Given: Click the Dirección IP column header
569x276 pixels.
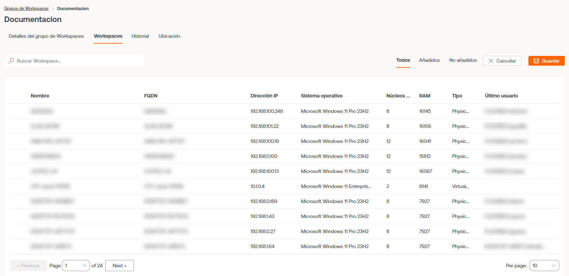Looking at the screenshot, I should pyautogui.click(x=264, y=96).
